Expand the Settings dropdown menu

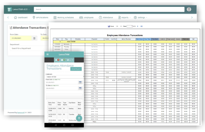(x=141, y=18)
